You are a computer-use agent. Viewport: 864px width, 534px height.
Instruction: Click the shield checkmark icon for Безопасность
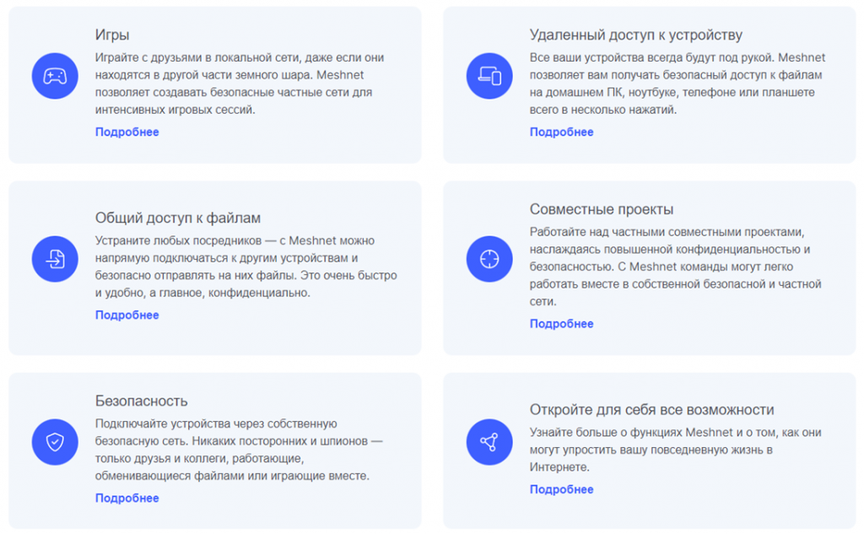pyautogui.click(x=55, y=442)
